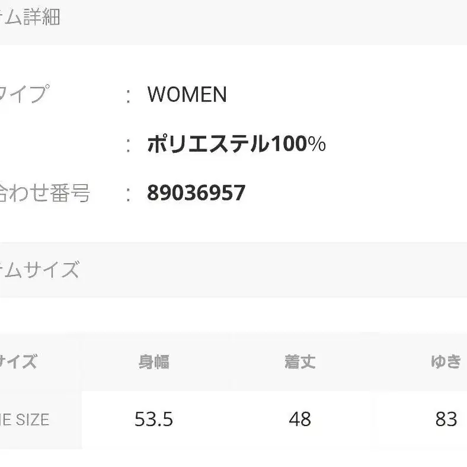Click the 身幅 column header
The width and height of the screenshot is (467, 467).
[x=153, y=362]
